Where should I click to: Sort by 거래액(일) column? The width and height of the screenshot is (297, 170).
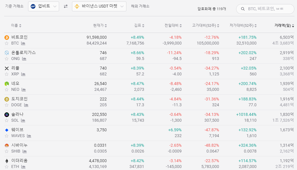284,26
